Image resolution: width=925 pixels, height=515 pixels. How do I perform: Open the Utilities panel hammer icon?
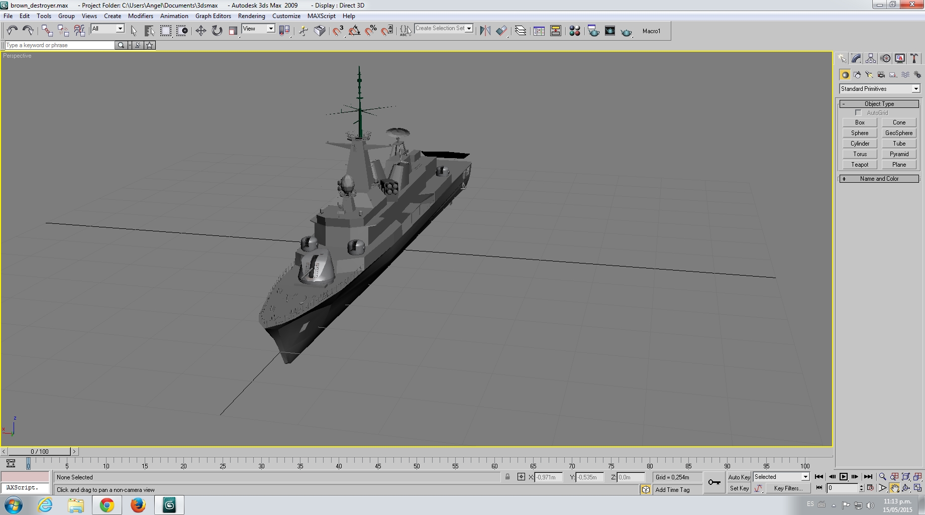click(914, 58)
